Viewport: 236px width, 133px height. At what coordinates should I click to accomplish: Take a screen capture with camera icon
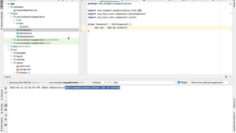point(6,125)
